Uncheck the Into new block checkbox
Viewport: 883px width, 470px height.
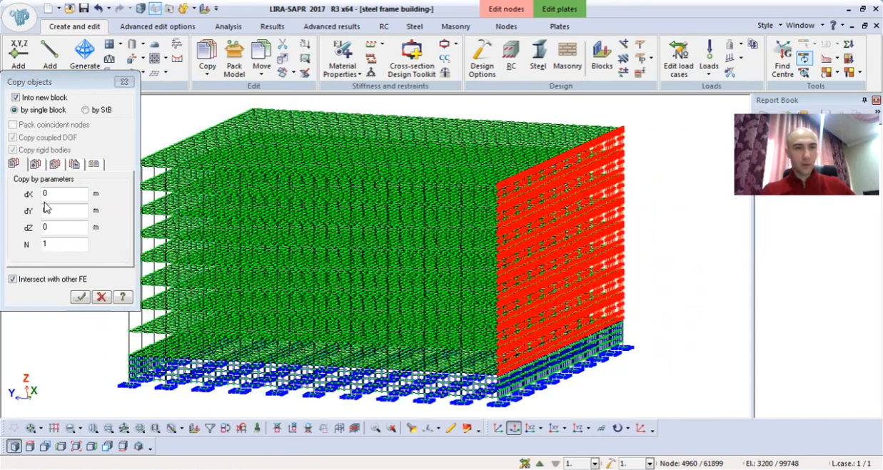tap(16, 97)
